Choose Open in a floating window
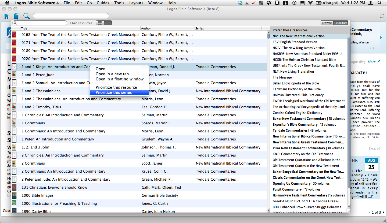 coord(120,79)
